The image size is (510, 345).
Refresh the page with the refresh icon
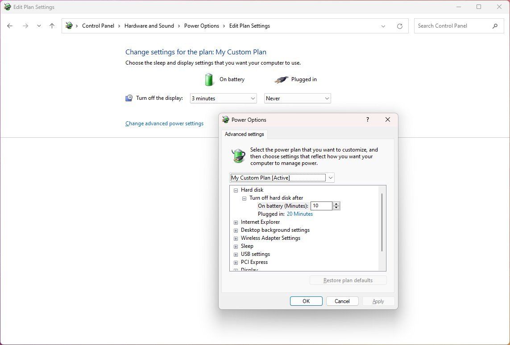point(399,26)
